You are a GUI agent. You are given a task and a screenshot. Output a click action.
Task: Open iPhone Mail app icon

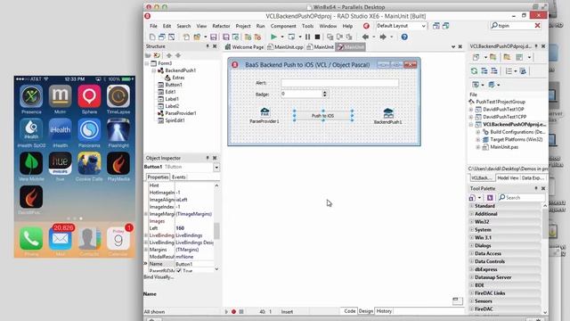point(61,239)
